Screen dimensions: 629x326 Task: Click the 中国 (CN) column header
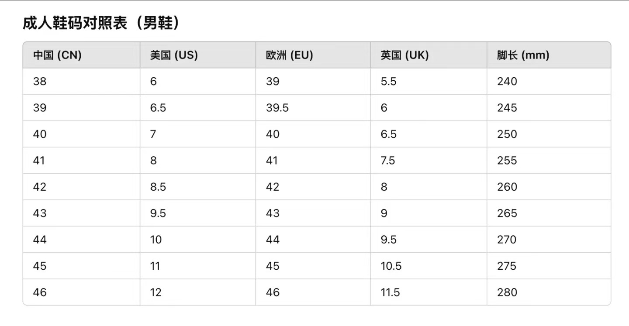(x=57, y=55)
